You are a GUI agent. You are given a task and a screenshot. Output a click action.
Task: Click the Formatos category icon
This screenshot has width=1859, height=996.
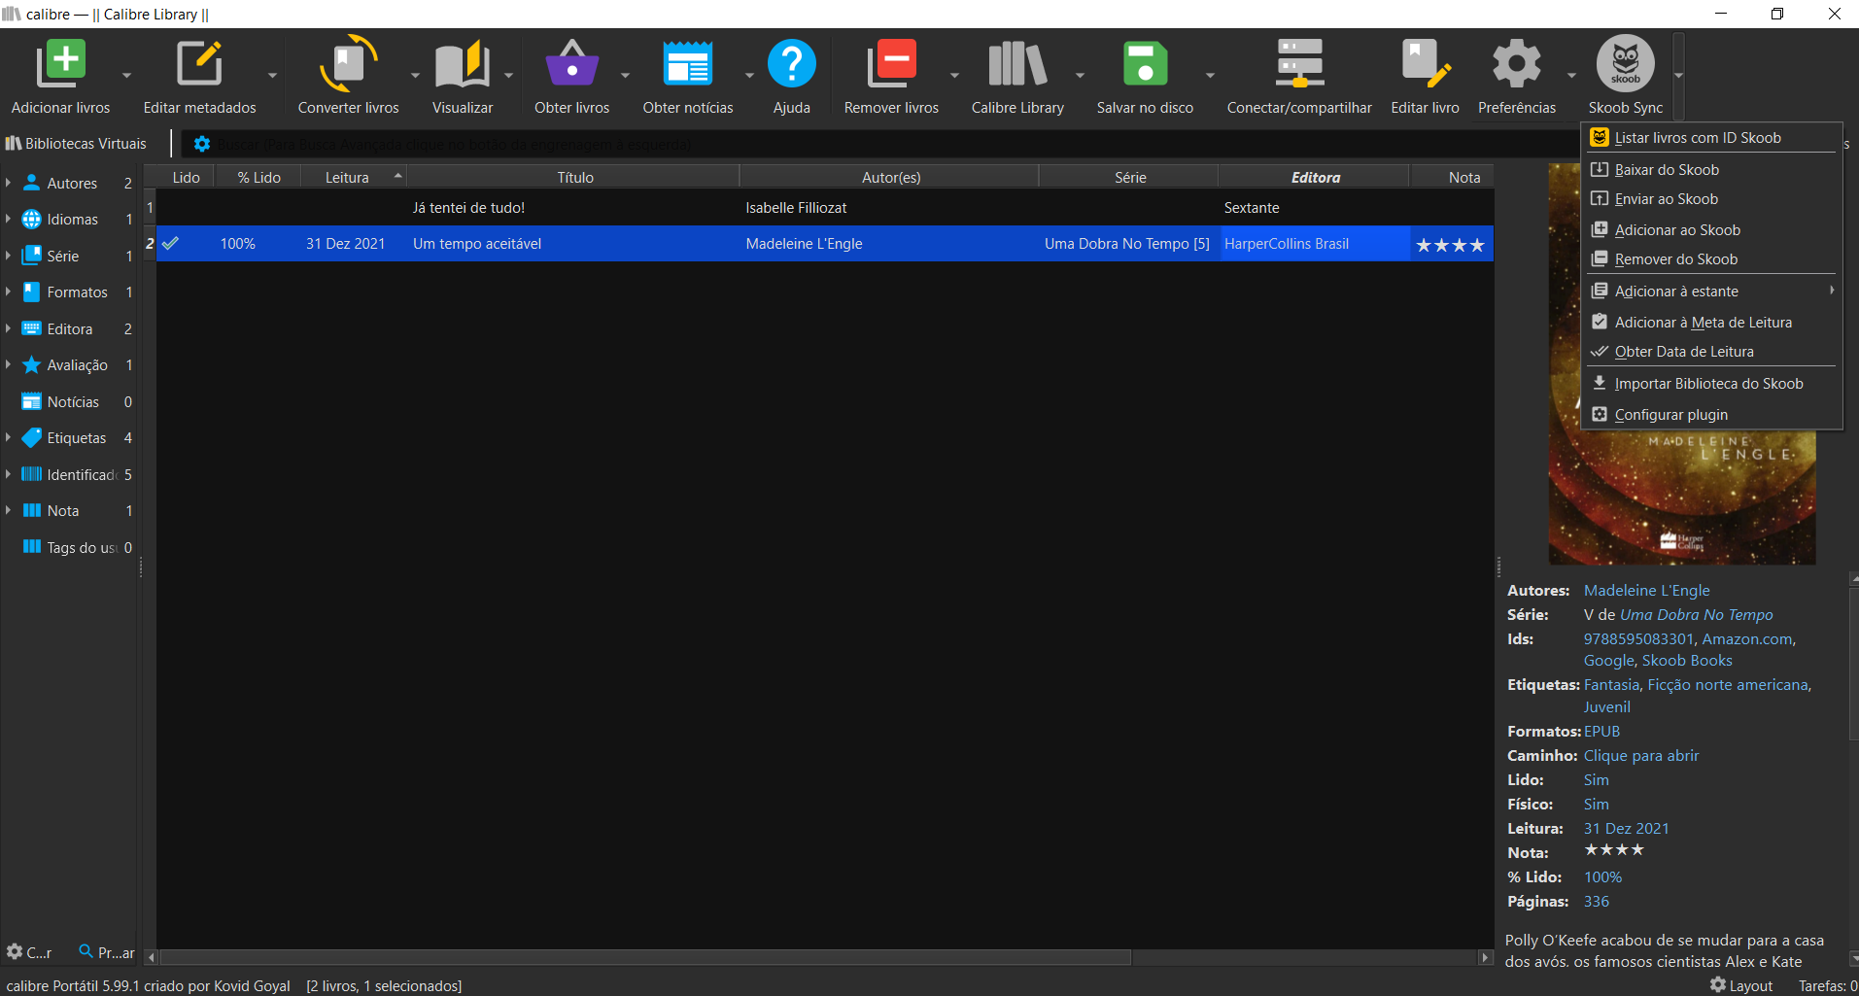pos(32,292)
